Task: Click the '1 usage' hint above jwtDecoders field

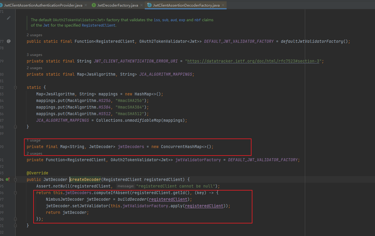Action: point(34,140)
